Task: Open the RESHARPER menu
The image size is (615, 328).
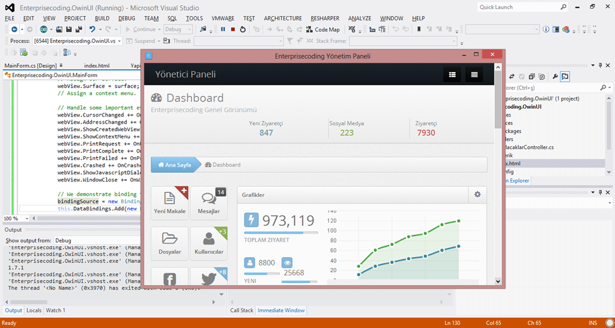Action: click(325, 19)
